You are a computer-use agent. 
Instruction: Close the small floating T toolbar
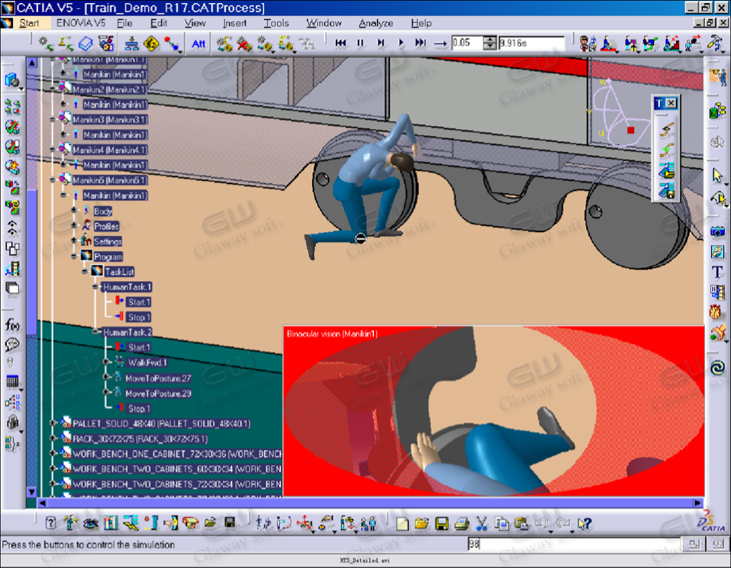[x=671, y=103]
